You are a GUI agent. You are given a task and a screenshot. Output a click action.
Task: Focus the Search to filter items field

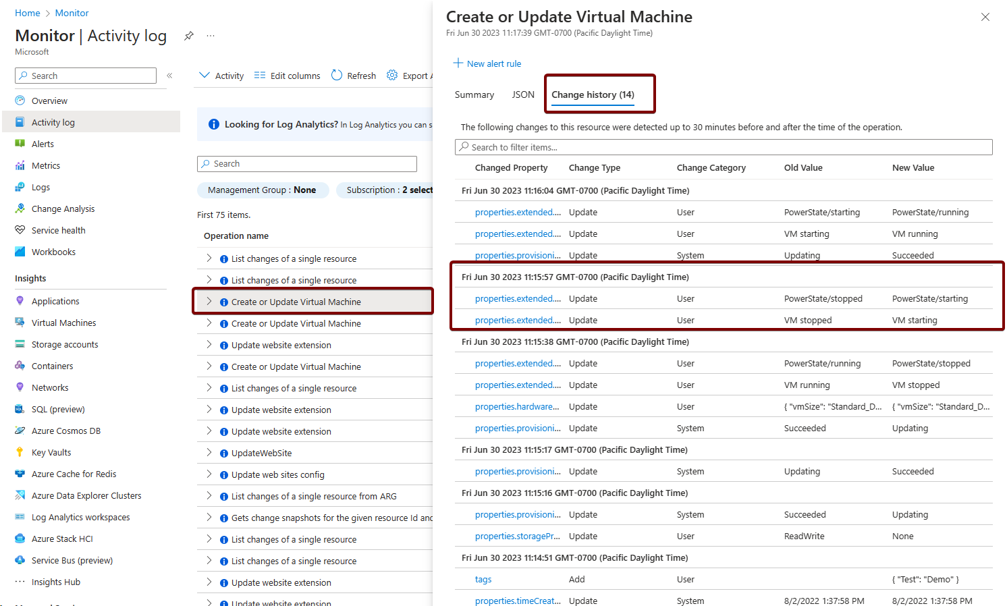tap(724, 147)
